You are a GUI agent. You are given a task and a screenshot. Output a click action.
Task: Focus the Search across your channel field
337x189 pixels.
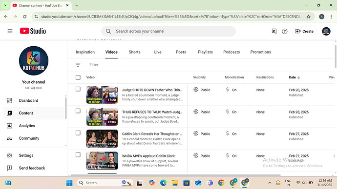tap(168, 31)
